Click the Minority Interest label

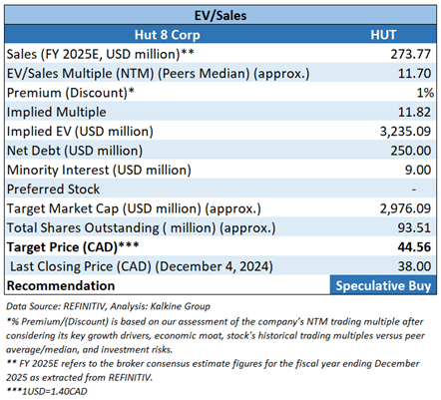(99, 170)
